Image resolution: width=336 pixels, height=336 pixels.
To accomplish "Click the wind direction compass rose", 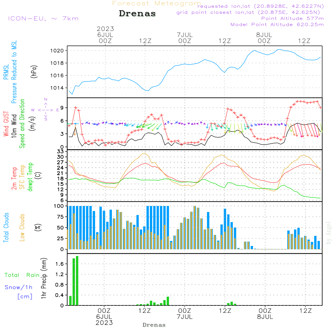I will [x=45, y=110].
